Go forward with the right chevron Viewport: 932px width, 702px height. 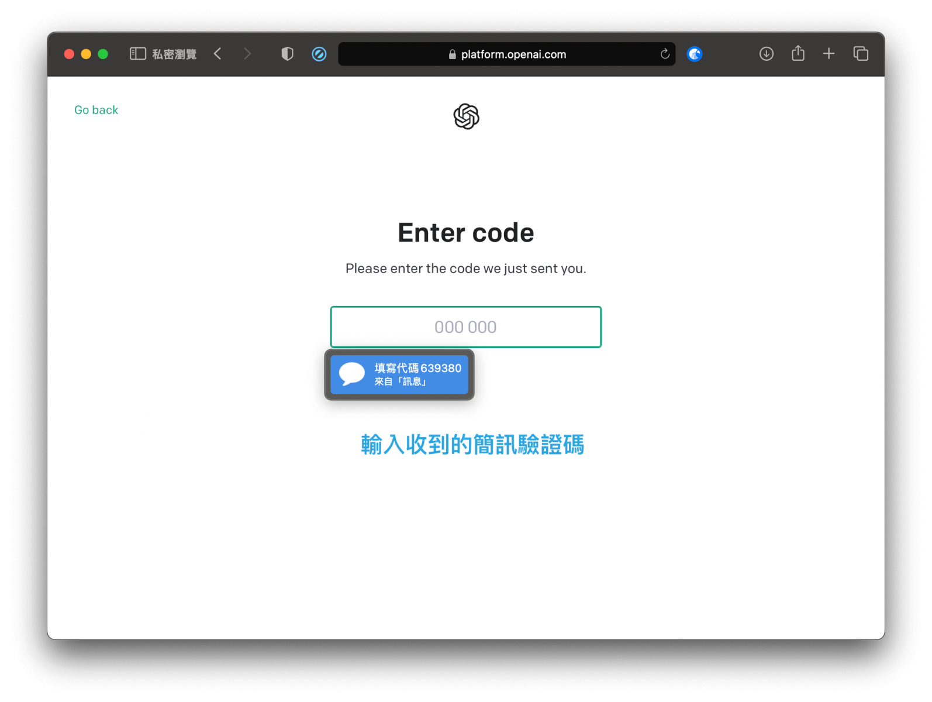(247, 54)
